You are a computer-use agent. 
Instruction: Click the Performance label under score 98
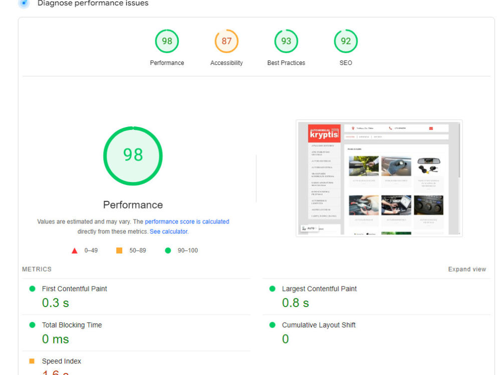click(x=167, y=63)
